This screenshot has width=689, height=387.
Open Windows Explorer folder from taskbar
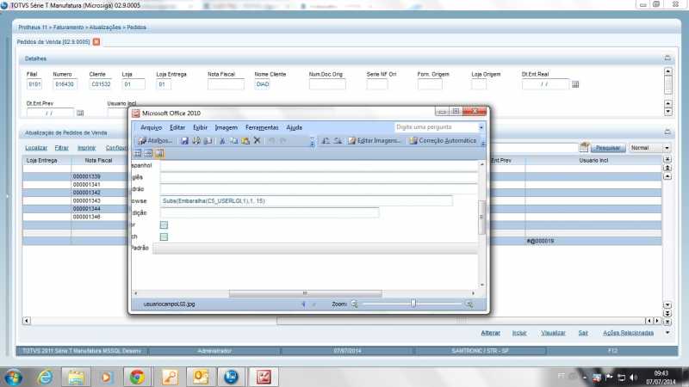pos(76,377)
